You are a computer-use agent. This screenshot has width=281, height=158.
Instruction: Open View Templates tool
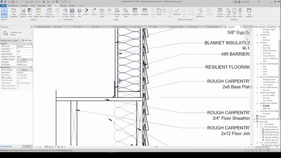[14, 13]
